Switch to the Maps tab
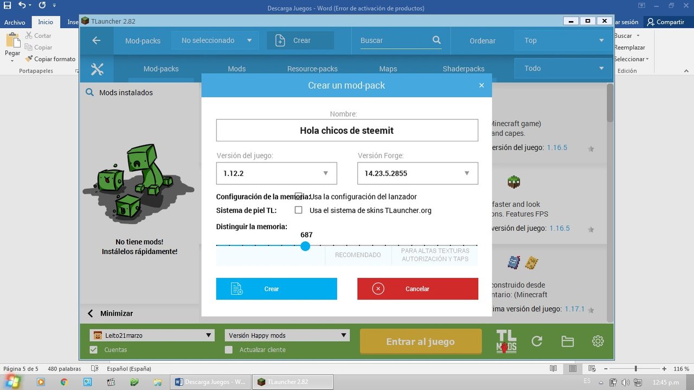 point(388,69)
